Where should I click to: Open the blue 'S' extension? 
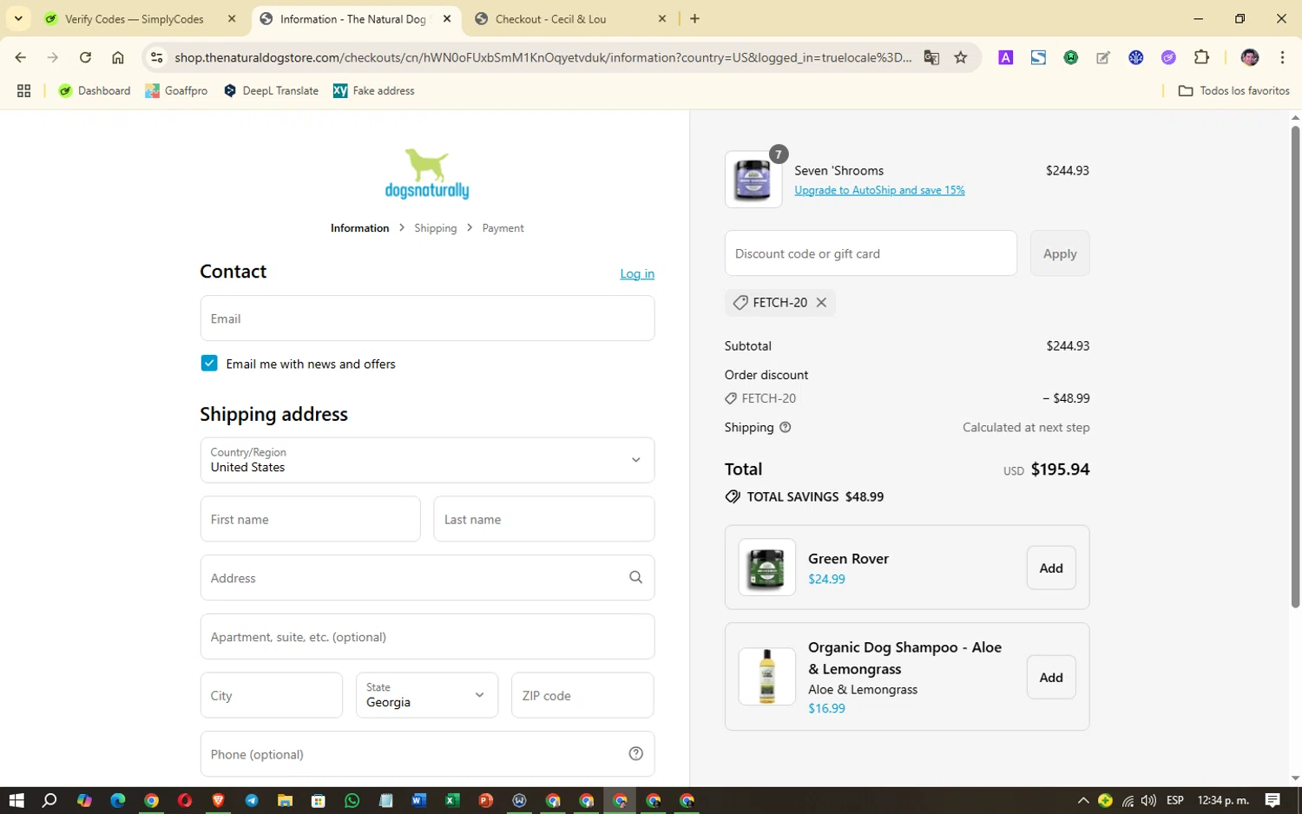pos(1038,57)
